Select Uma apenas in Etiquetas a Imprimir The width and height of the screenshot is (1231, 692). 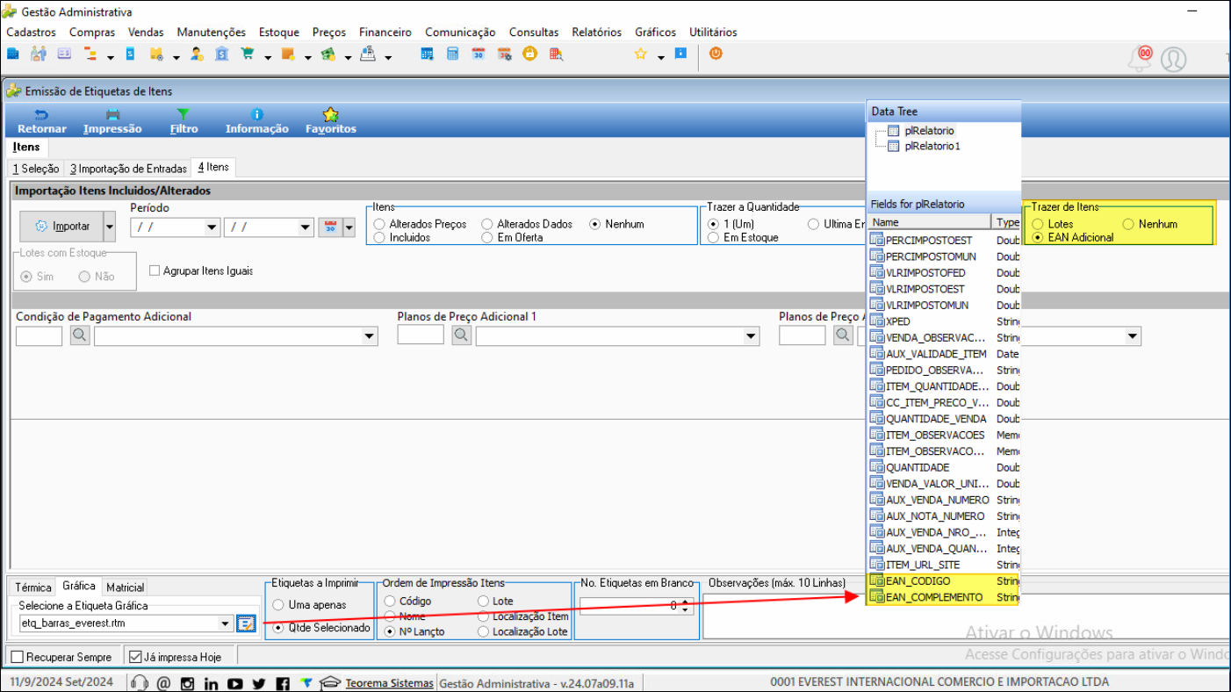pyautogui.click(x=278, y=605)
